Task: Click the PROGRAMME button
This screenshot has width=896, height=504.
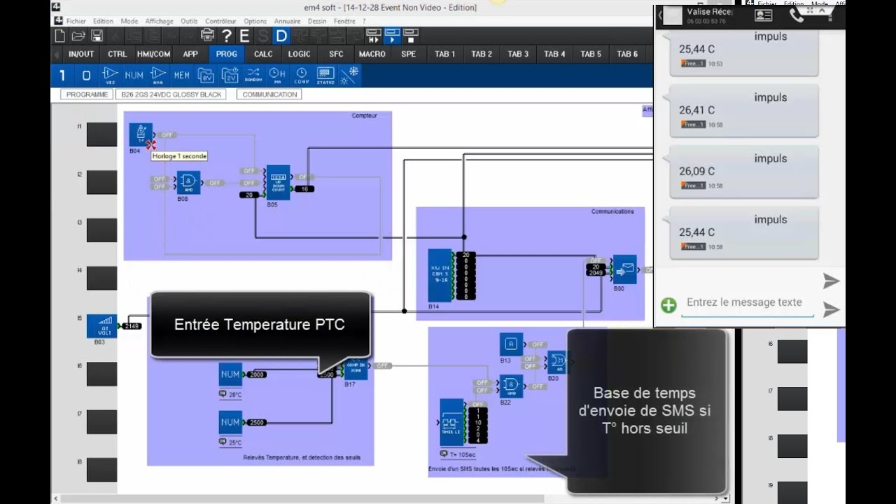Action: pos(87,94)
